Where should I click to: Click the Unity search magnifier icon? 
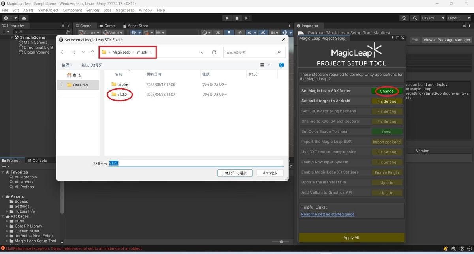[x=415, y=18]
